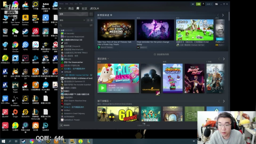This screenshot has height=144, width=256.
Task: Select Artifact in the game list
Action: (x=67, y=110)
